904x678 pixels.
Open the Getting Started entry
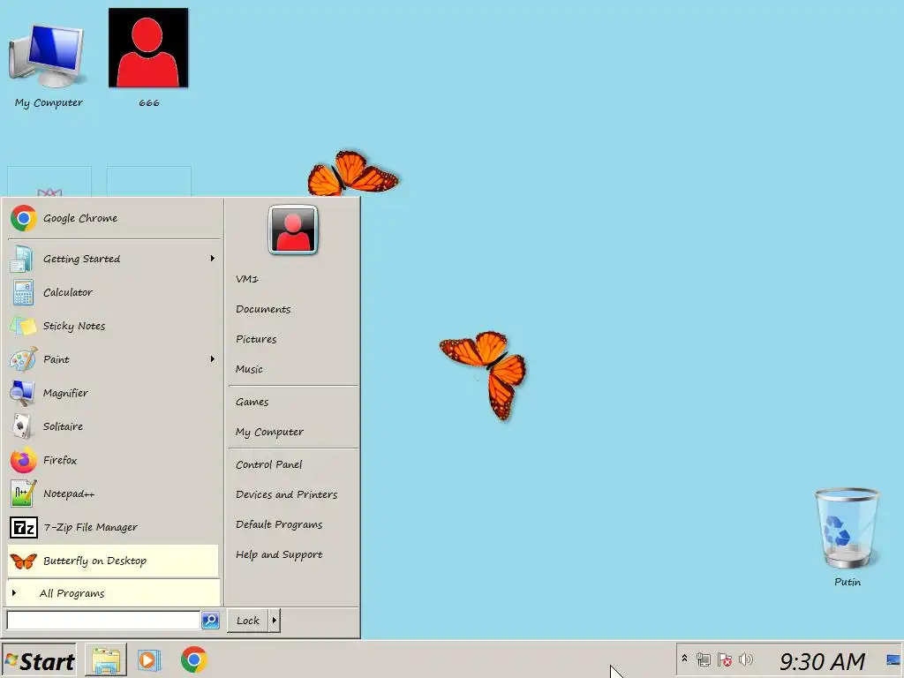pos(114,259)
